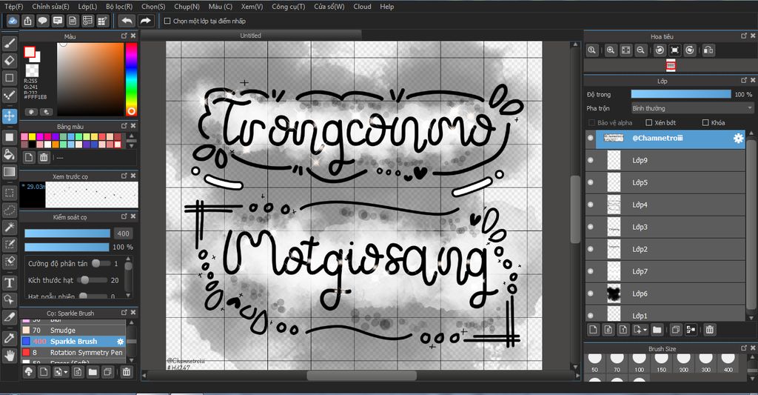The width and height of the screenshot is (758, 395).
Task: Click brush list down arrow
Action: [131, 359]
